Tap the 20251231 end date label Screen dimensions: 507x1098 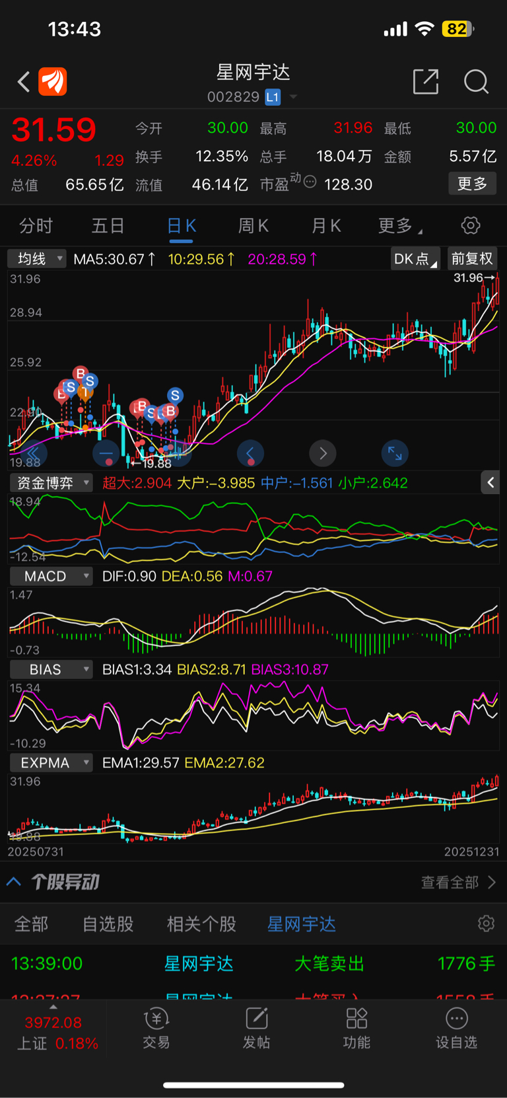pos(471,852)
